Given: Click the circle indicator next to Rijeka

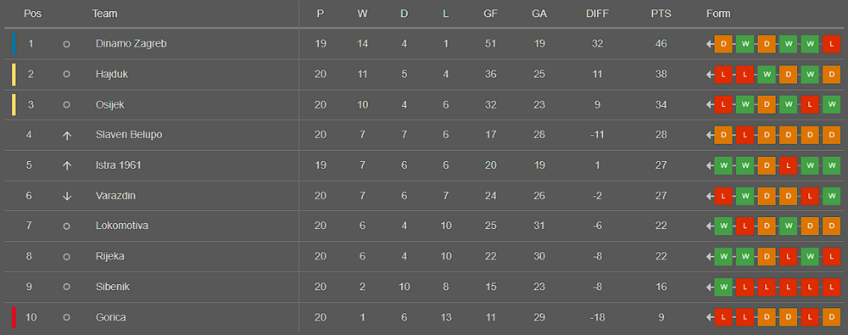Looking at the screenshot, I should pos(66,256).
